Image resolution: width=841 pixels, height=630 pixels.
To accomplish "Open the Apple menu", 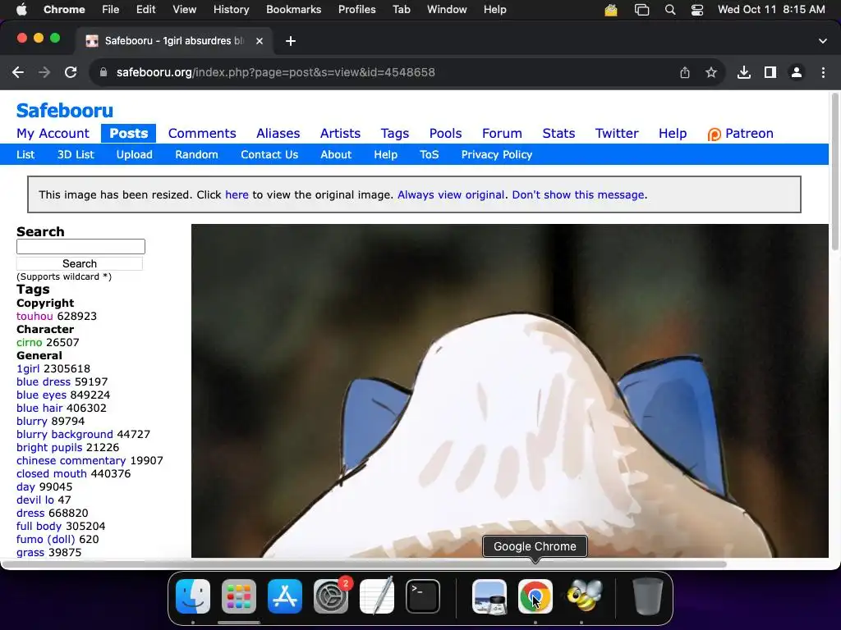I will coord(21,10).
